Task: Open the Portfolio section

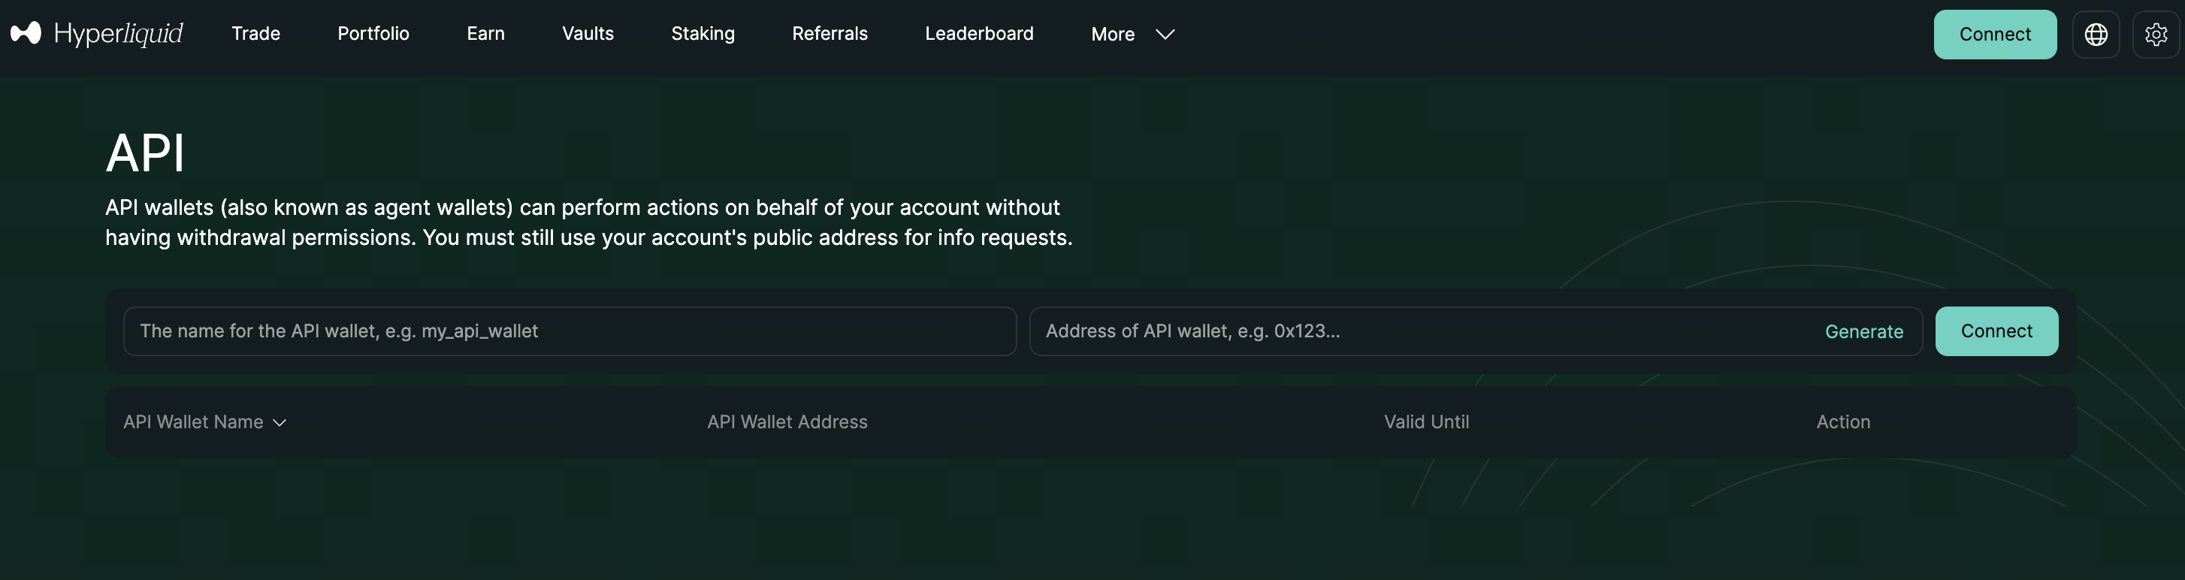Action: point(373,34)
